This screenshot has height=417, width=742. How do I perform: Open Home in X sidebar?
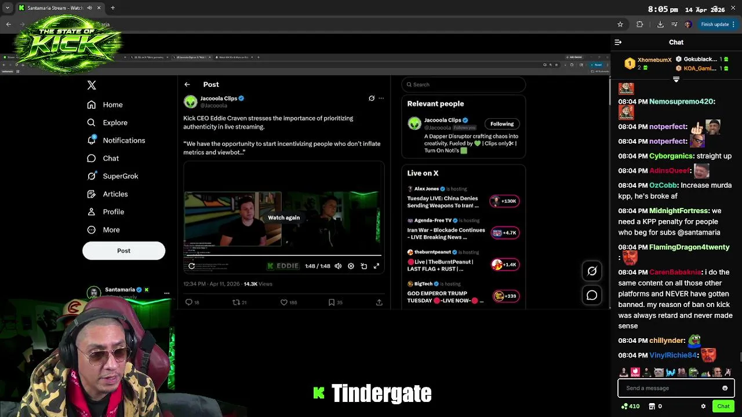click(x=105, y=105)
